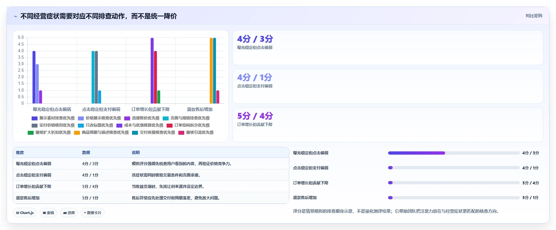Toggle 继续扩大折扣优先级 legend entry

[49, 132]
